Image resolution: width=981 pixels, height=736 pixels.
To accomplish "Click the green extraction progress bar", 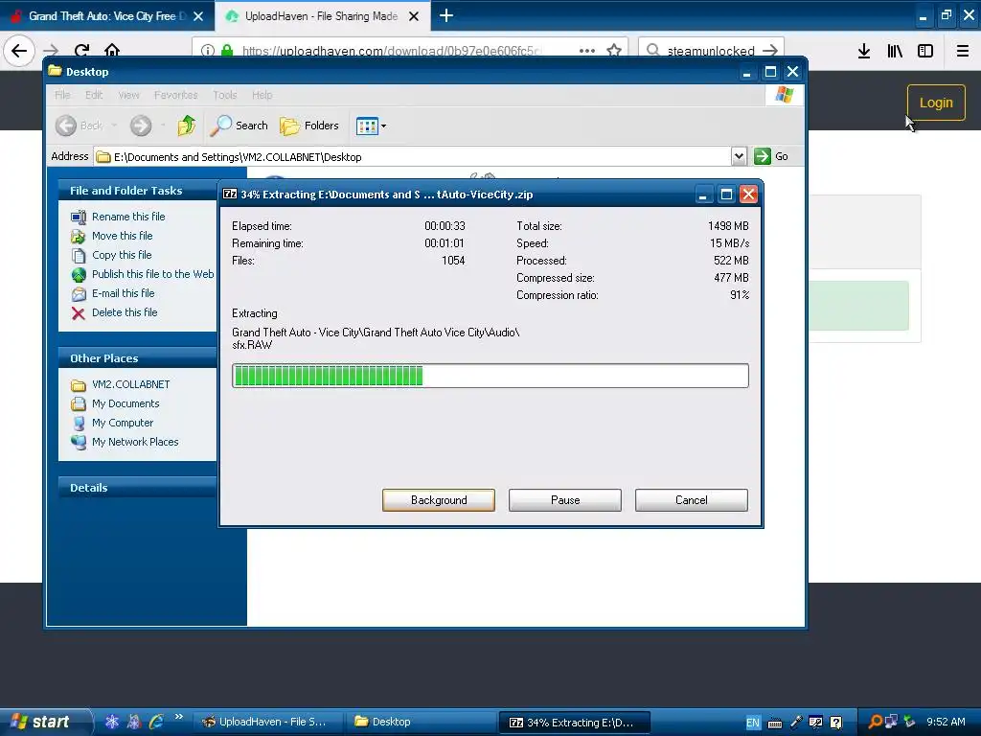I will tap(490, 376).
